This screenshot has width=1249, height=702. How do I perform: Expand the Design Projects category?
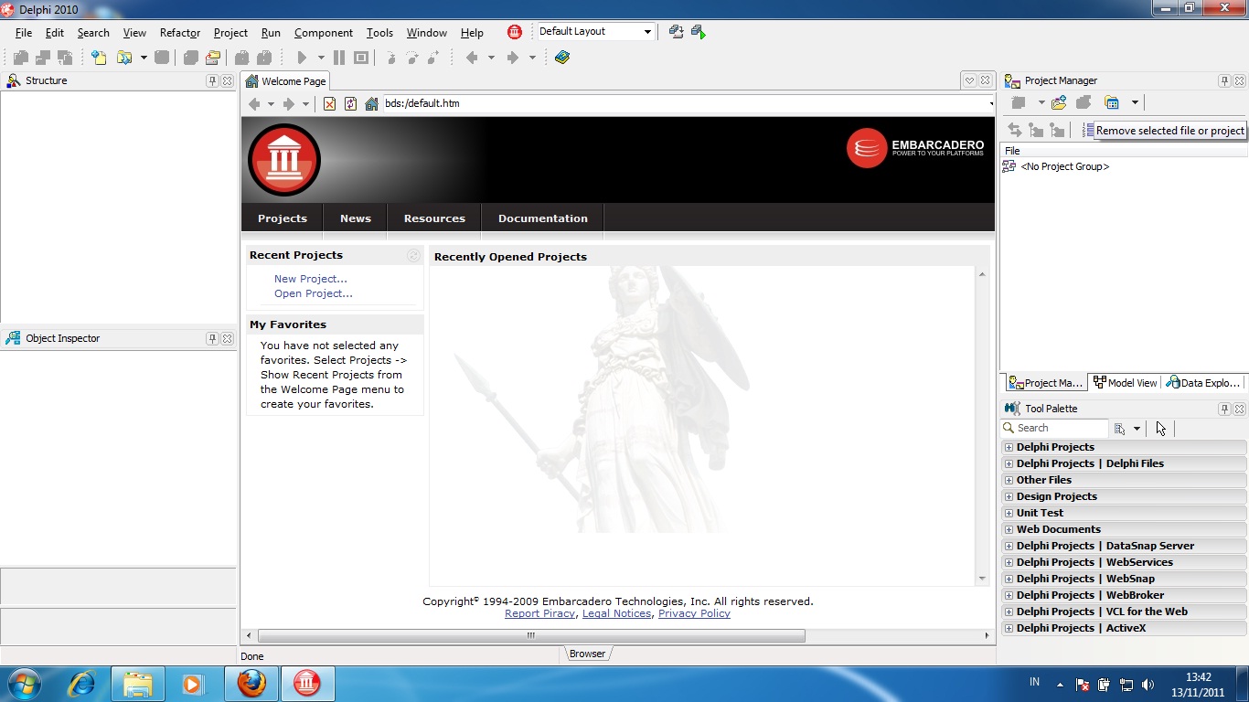[x=1009, y=496]
